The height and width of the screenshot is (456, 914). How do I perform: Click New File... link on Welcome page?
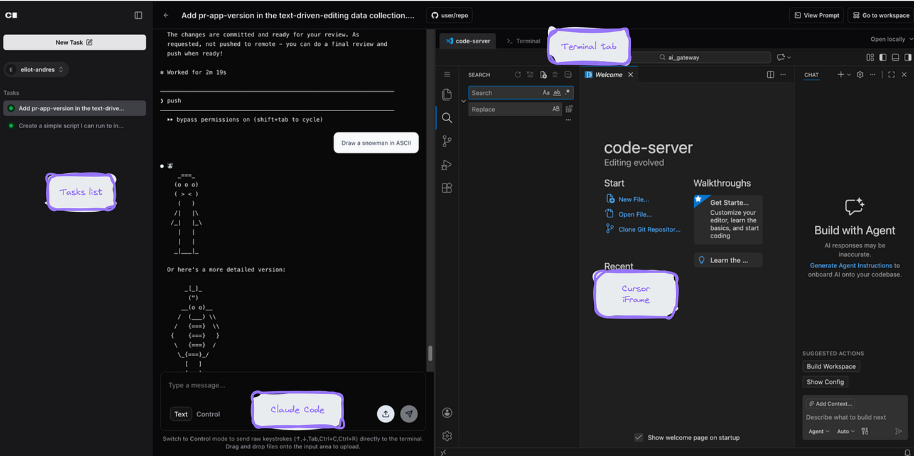point(633,199)
